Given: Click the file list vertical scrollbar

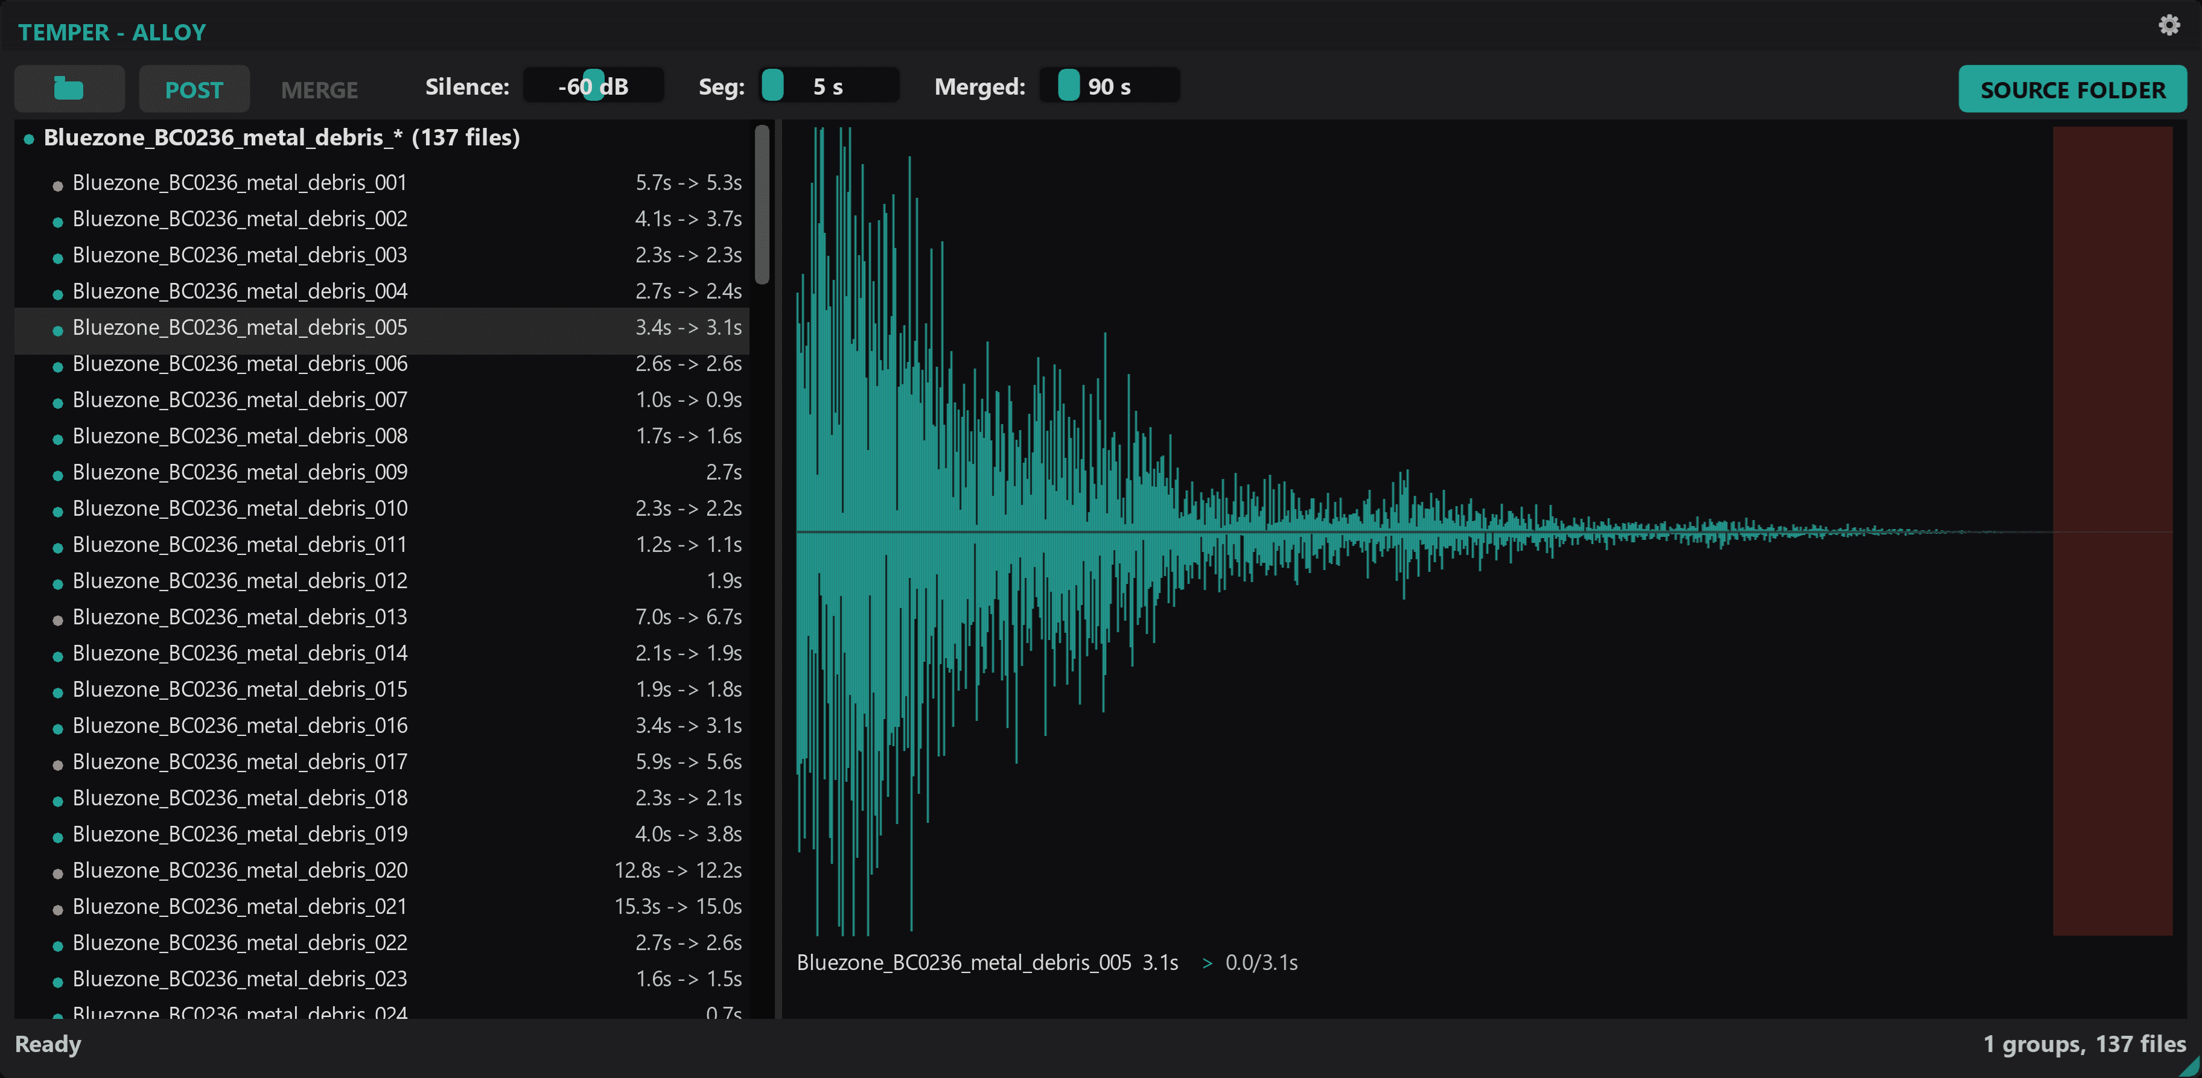Looking at the screenshot, I should [x=762, y=205].
